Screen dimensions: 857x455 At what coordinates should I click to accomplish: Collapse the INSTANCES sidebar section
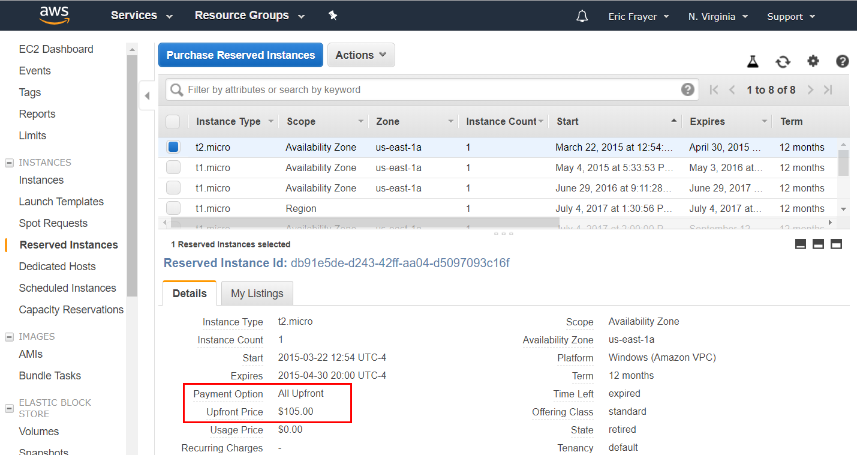(x=10, y=163)
